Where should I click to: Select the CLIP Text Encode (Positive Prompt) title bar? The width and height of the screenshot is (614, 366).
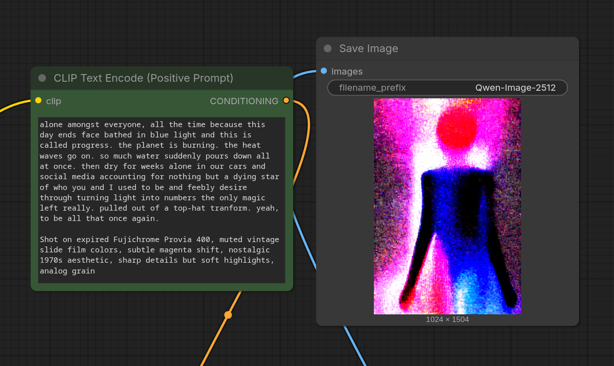162,78
